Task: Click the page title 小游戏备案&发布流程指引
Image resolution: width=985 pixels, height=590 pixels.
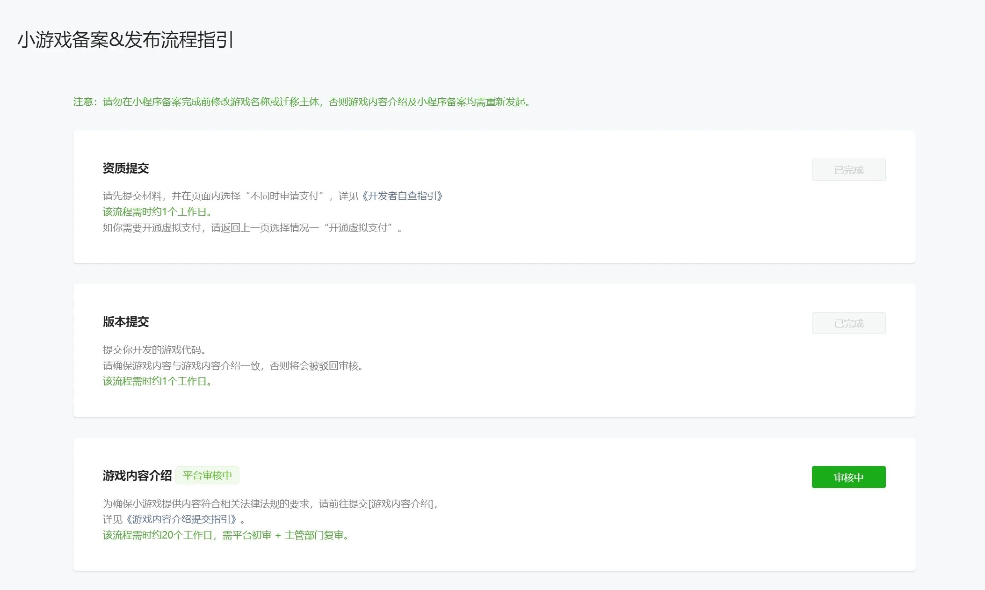Action: tap(125, 40)
